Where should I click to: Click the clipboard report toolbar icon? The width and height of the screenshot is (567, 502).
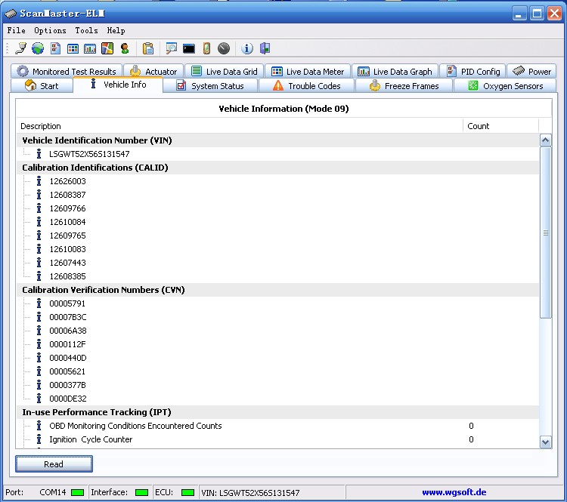pyautogui.click(x=148, y=48)
